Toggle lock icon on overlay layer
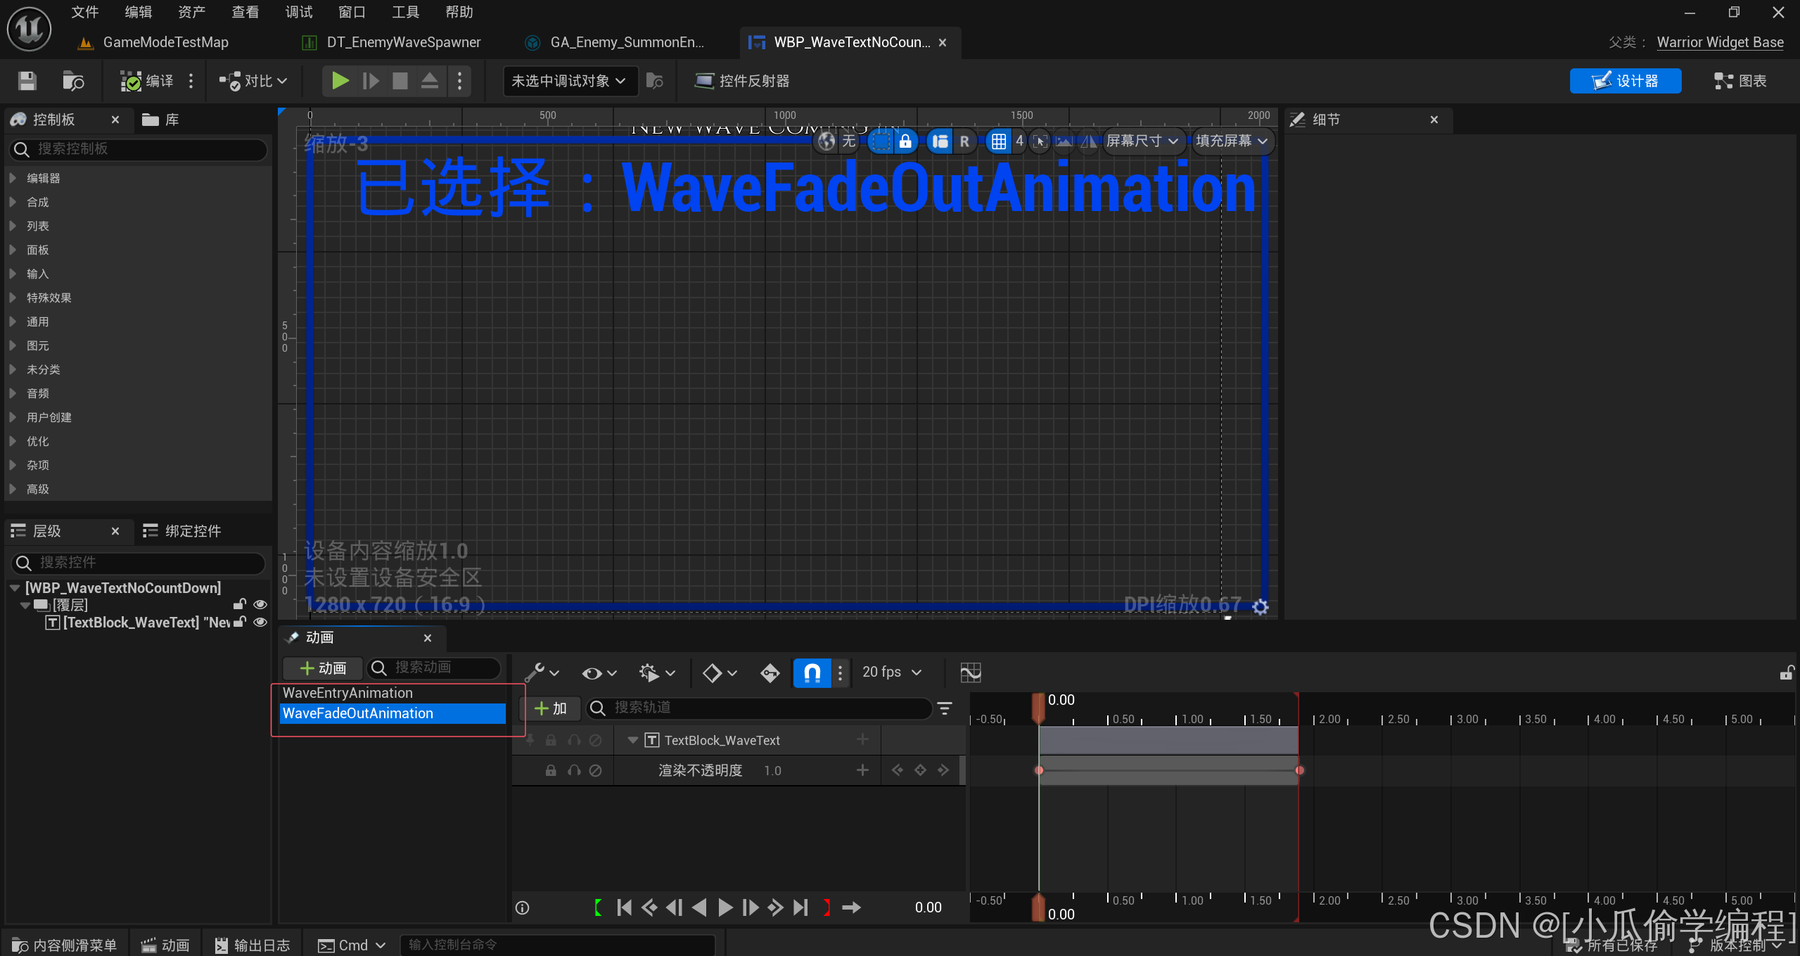1800x956 pixels. (239, 604)
